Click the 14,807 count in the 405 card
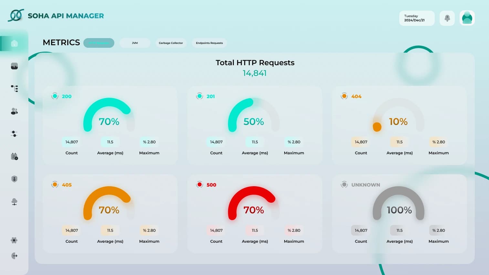Screen dimensions: 489x275 pos(72,230)
